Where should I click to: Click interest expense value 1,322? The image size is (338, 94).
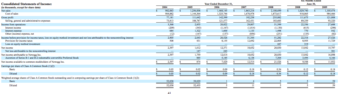(197, 31)
